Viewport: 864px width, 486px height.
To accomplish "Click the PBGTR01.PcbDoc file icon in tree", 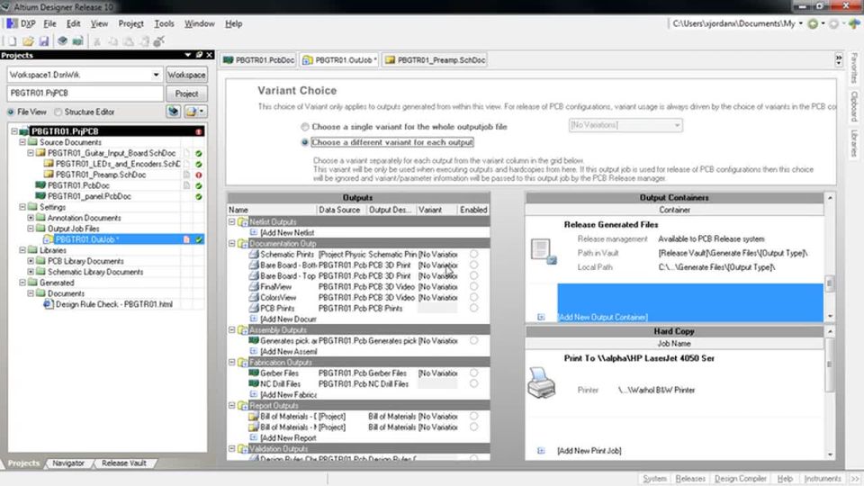I will pyautogui.click(x=40, y=185).
